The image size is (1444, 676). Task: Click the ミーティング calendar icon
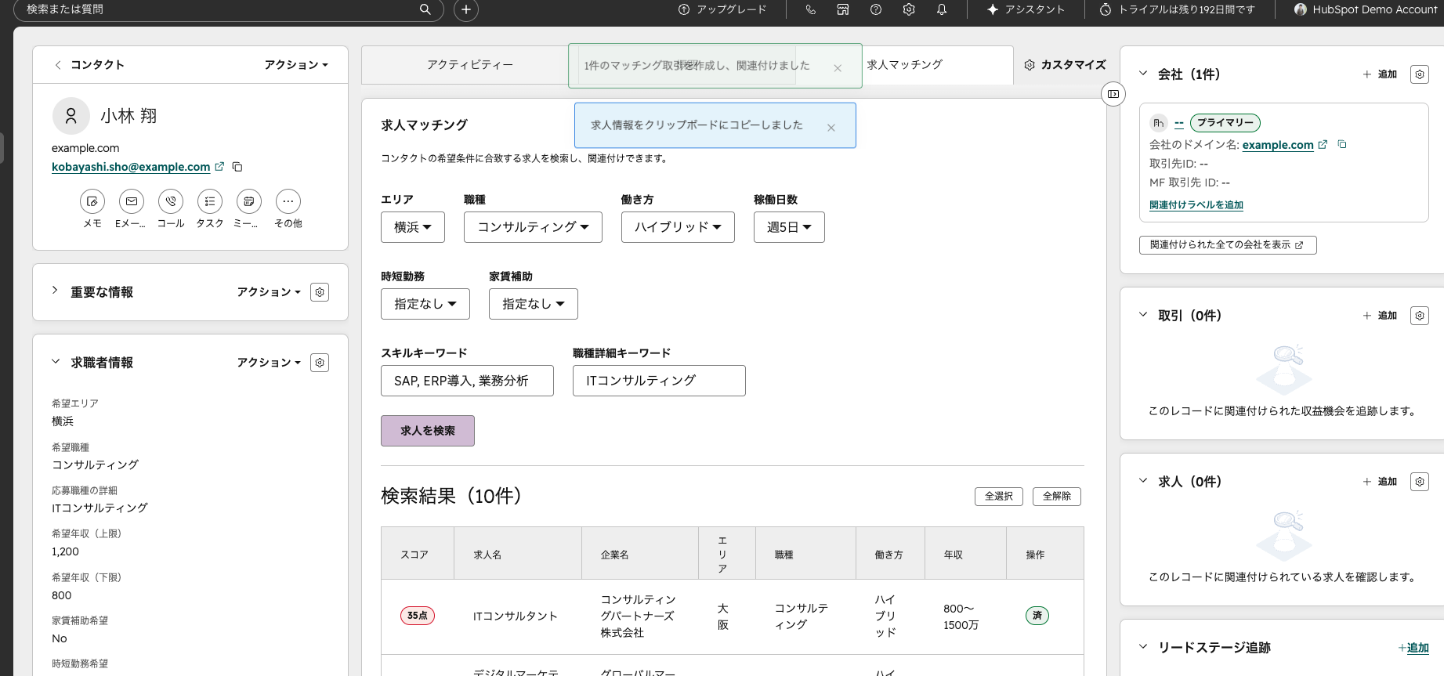click(x=249, y=201)
